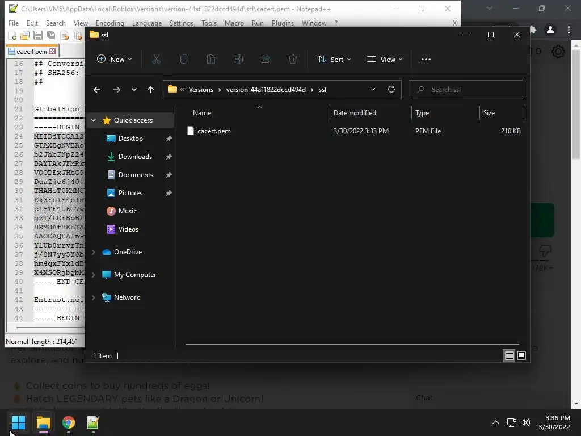Open Downloads in Quick access
This screenshot has height=436, width=581.
pyautogui.click(x=135, y=157)
